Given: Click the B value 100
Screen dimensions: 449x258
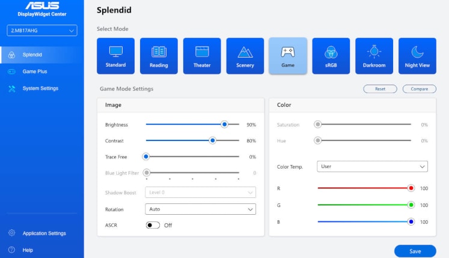Looking at the screenshot, I should (x=424, y=222).
